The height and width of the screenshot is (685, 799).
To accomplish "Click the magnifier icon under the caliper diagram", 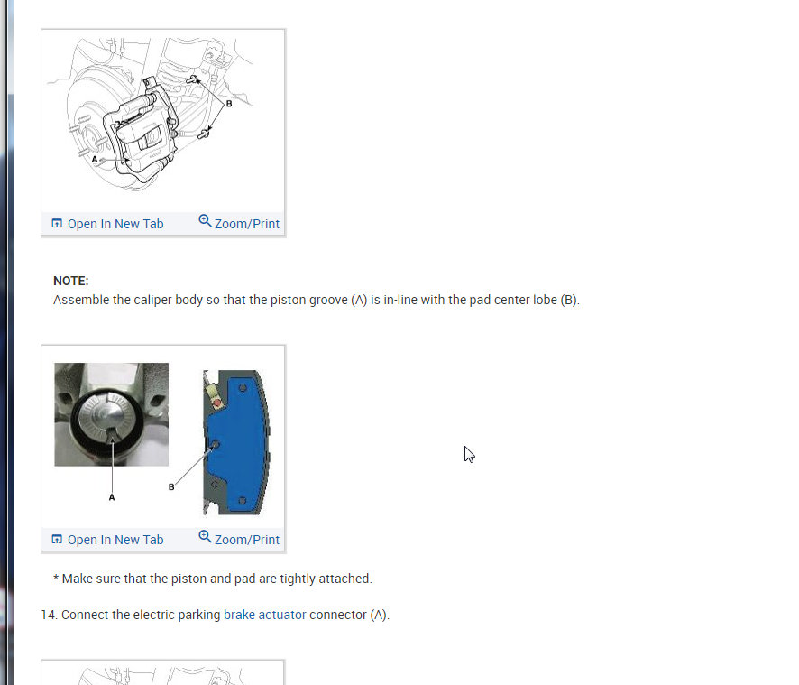I will pyautogui.click(x=205, y=220).
